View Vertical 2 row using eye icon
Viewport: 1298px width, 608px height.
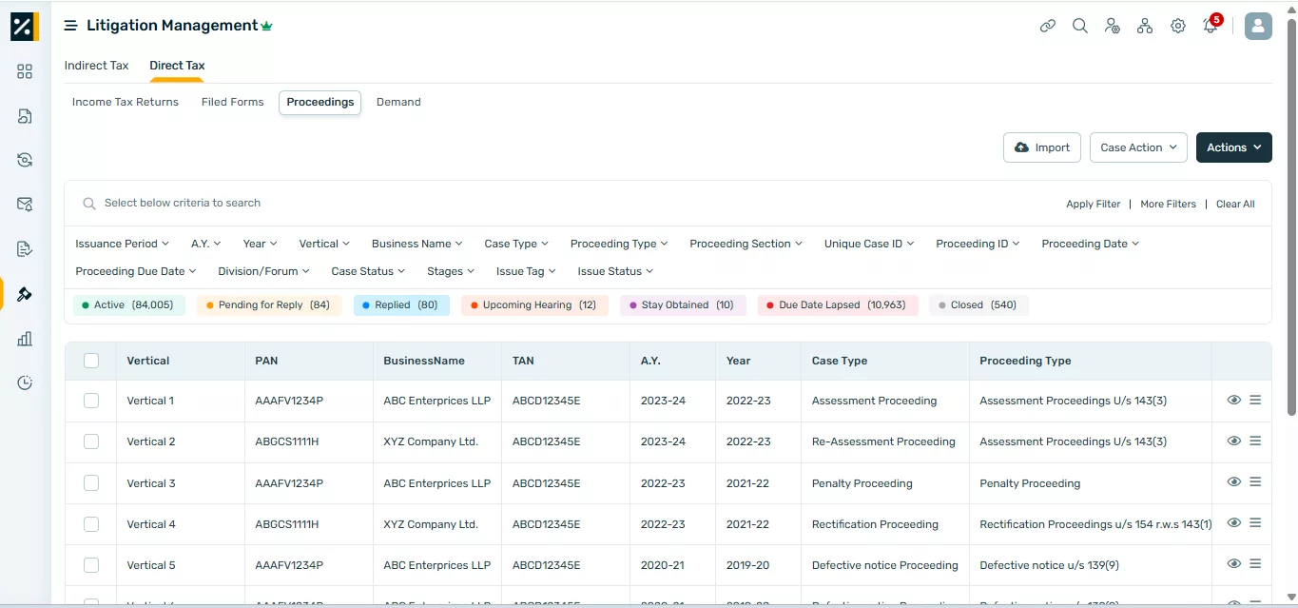pyautogui.click(x=1233, y=441)
